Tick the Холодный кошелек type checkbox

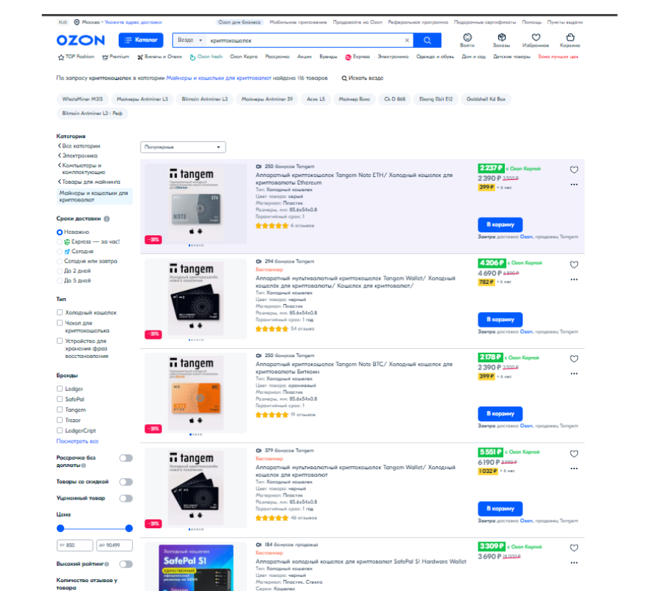click(x=60, y=313)
